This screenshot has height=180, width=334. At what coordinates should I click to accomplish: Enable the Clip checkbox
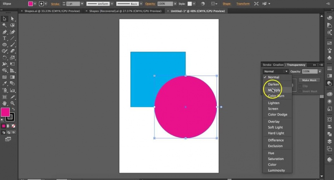pyautogui.click(x=300, y=86)
